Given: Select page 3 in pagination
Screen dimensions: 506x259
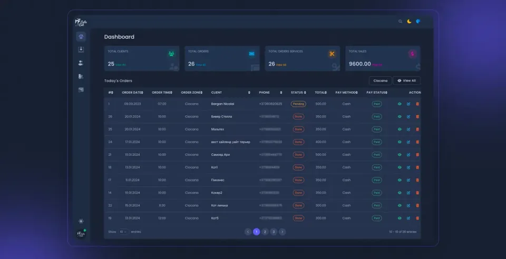Looking at the screenshot, I should coord(274,232).
